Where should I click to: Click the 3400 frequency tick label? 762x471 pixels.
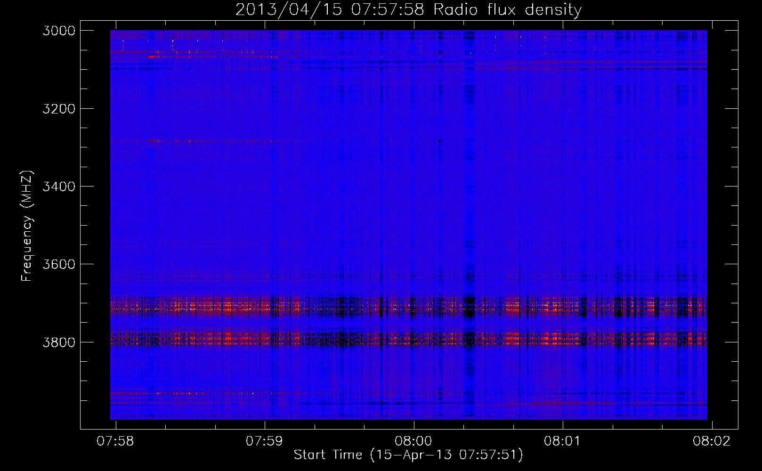coord(59,187)
